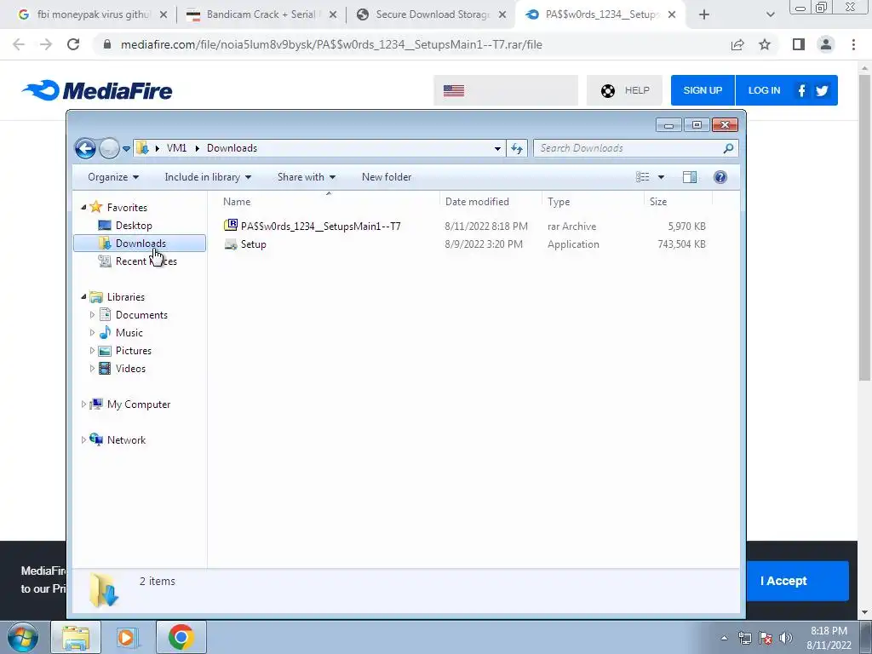
Task: Expand My Computer tree node
Action: [83, 404]
